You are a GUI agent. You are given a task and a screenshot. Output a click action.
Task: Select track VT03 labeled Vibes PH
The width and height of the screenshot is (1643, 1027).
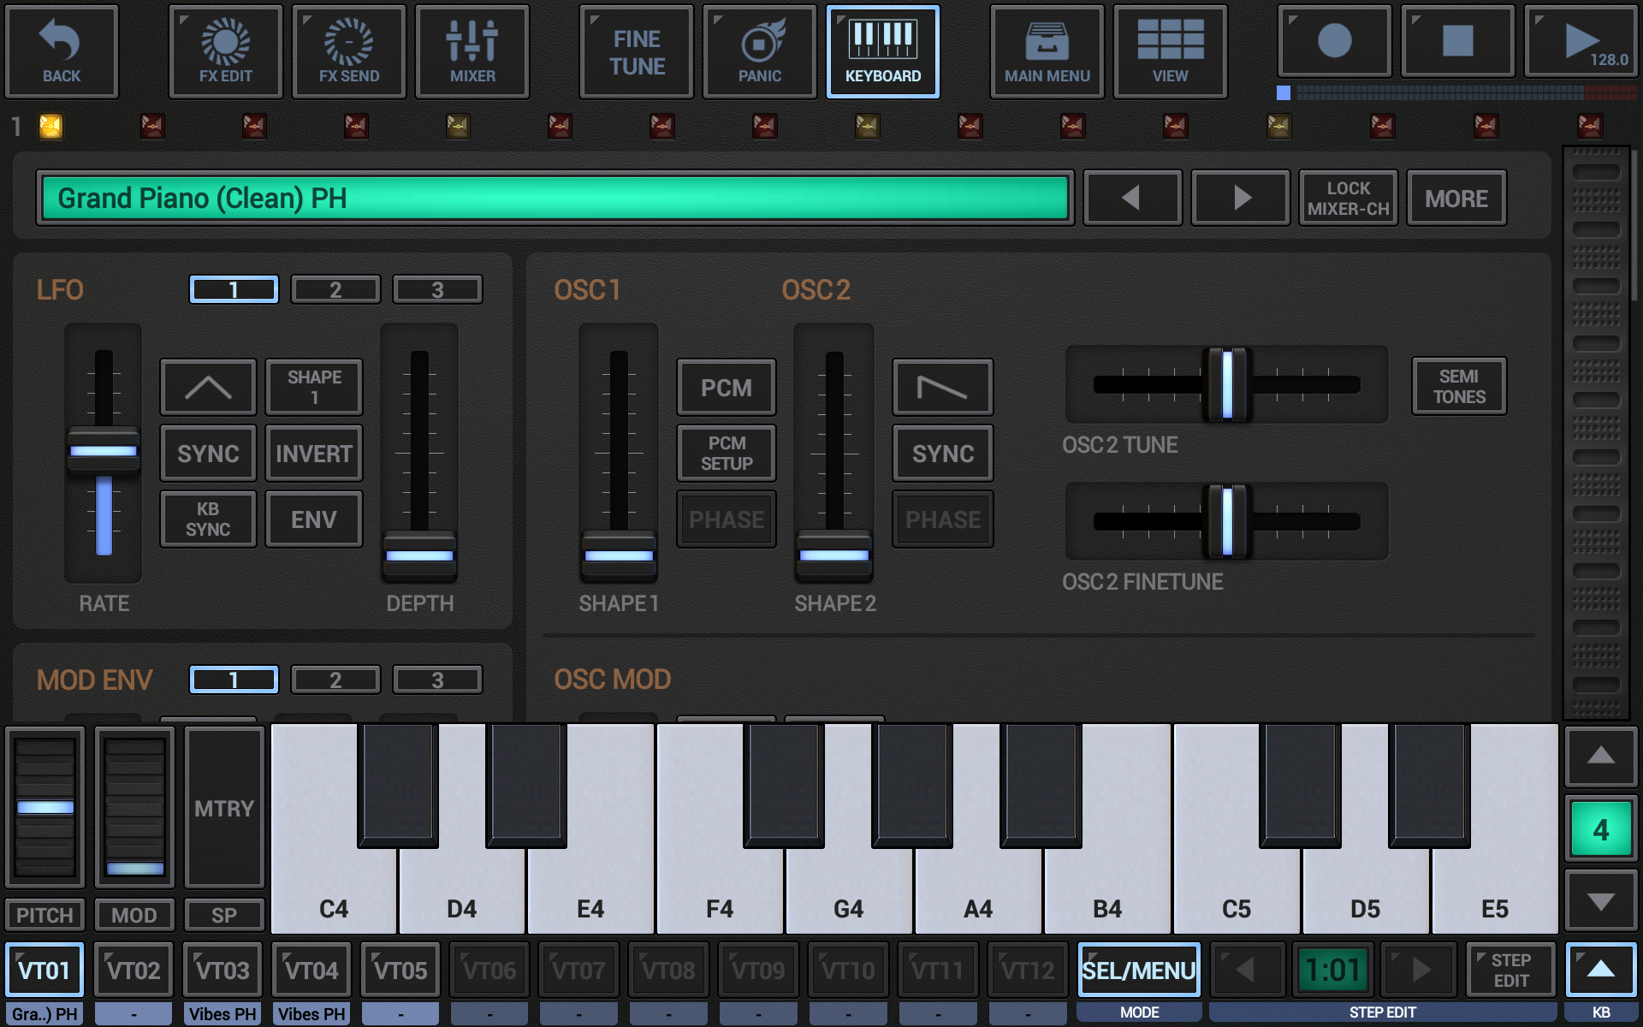[x=222, y=970]
